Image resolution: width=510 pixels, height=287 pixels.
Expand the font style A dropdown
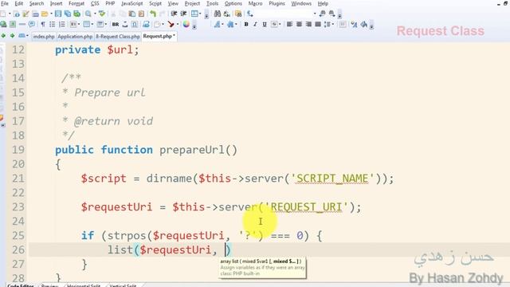[222, 25]
